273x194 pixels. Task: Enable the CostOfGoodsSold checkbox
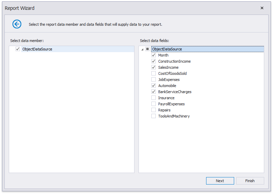tap(154, 73)
